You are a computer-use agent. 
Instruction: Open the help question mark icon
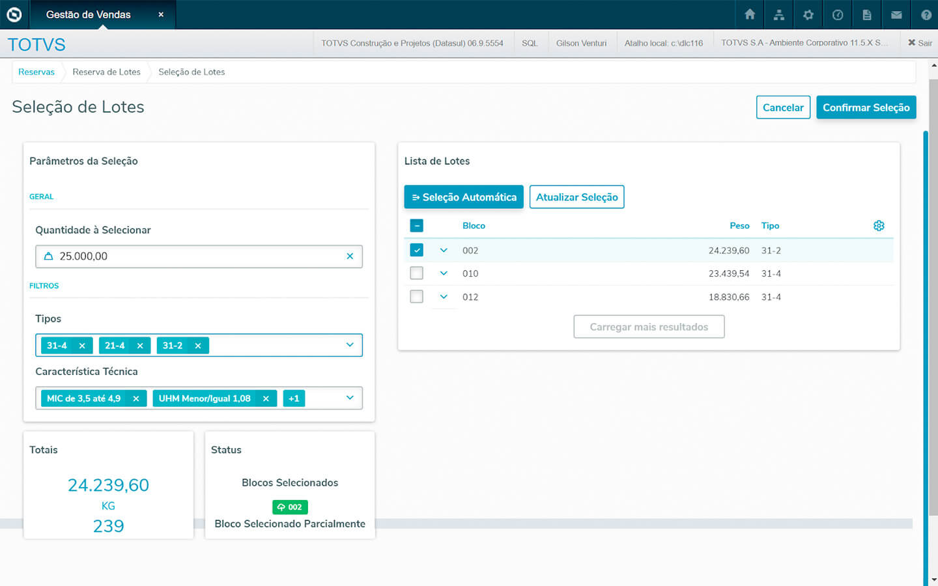coord(926,14)
